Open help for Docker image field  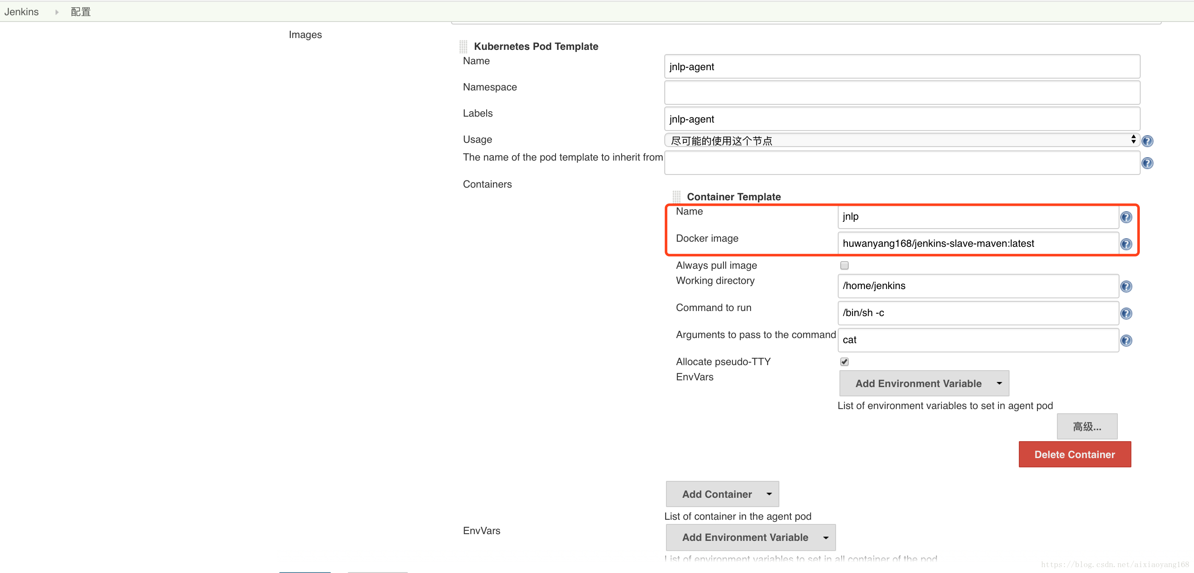point(1126,244)
